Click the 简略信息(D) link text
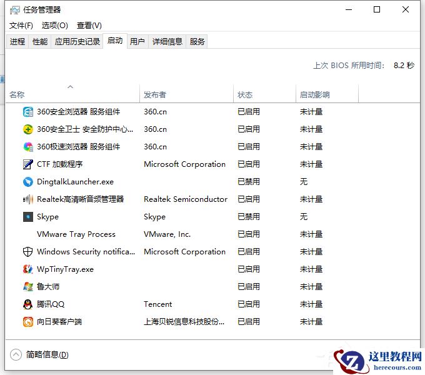425x375 pixels. click(47, 354)
